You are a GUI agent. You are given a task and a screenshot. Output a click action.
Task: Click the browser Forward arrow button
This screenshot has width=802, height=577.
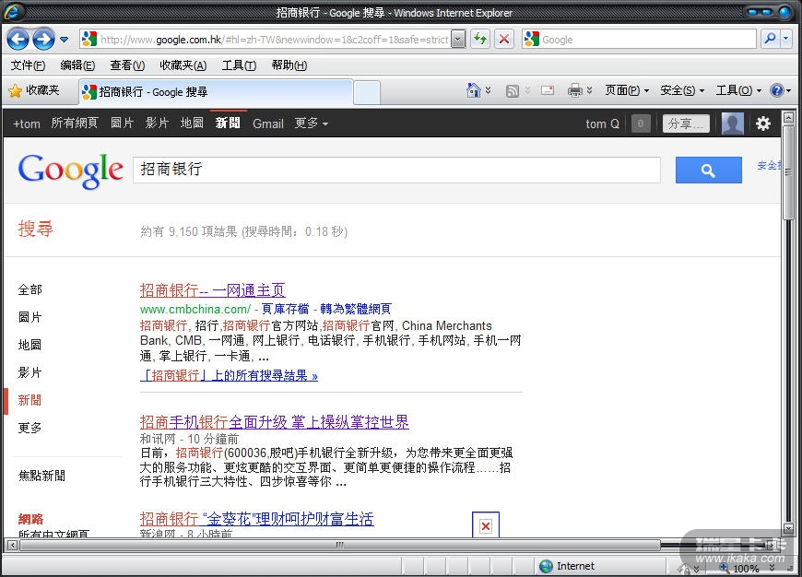[x=42, y=39]
